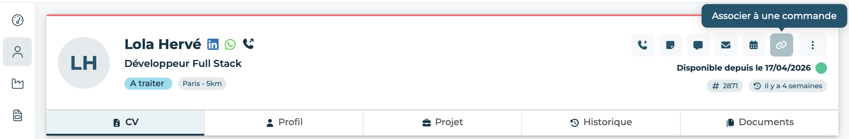Image resolution: width=849 pixels, height=139 pixels.
Task: Switch to the Projet tab
Action: [442, 123]
